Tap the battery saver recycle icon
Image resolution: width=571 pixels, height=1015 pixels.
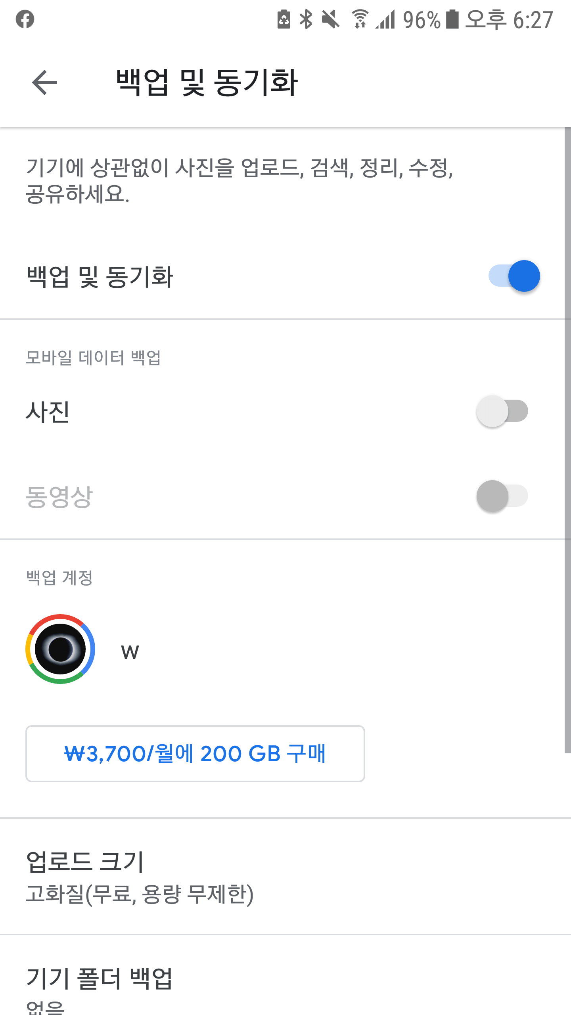pyautogui.click(x=284, y=19)
